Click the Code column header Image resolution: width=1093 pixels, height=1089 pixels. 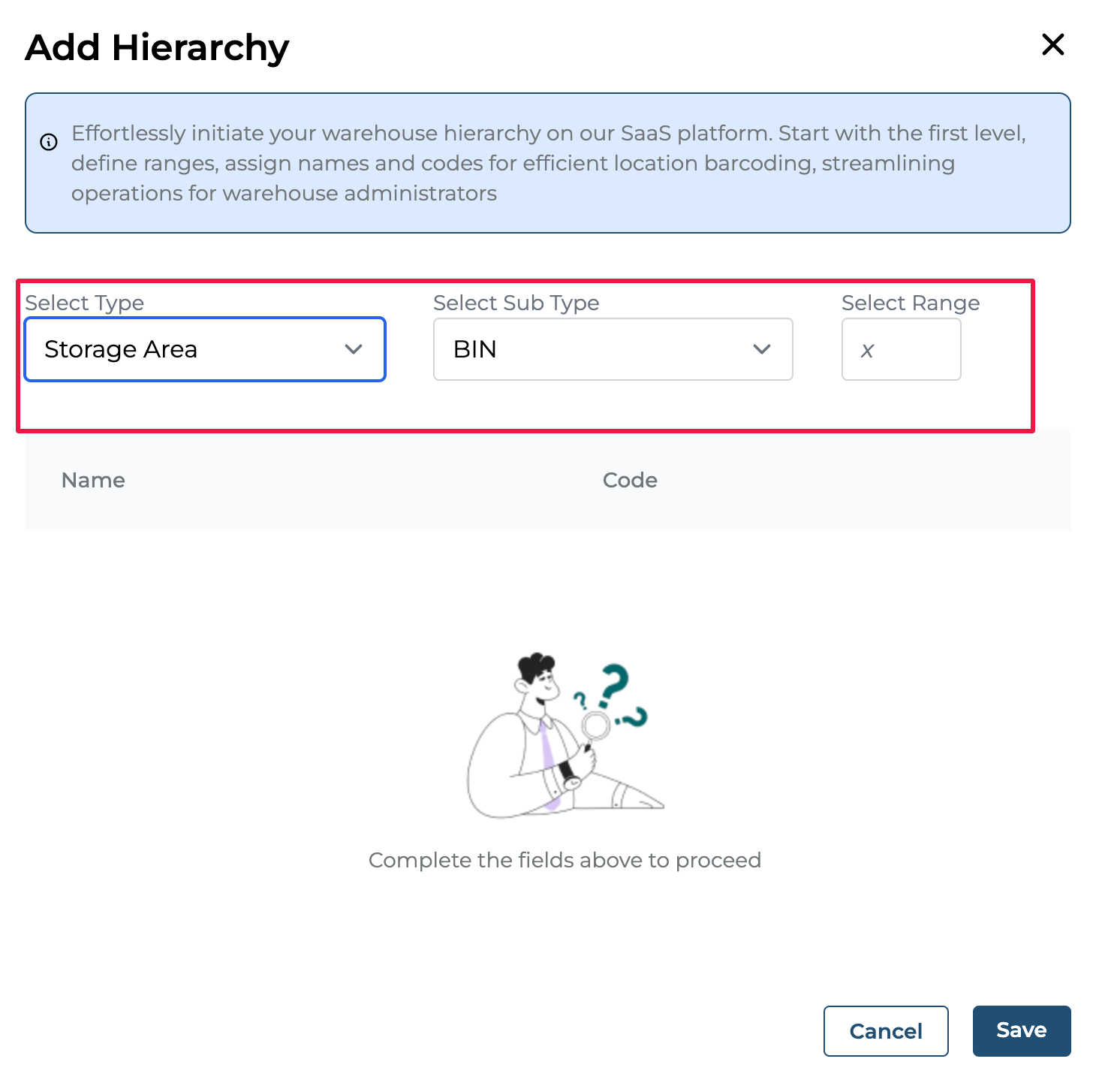pyautogui.click(x=630, y=480)
